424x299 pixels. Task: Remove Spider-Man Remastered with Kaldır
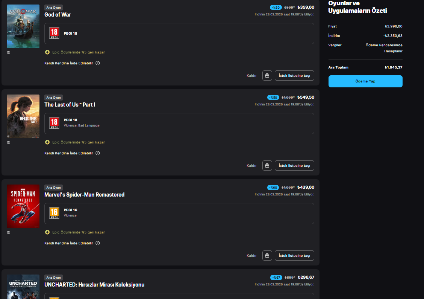(x=251, y=255)
